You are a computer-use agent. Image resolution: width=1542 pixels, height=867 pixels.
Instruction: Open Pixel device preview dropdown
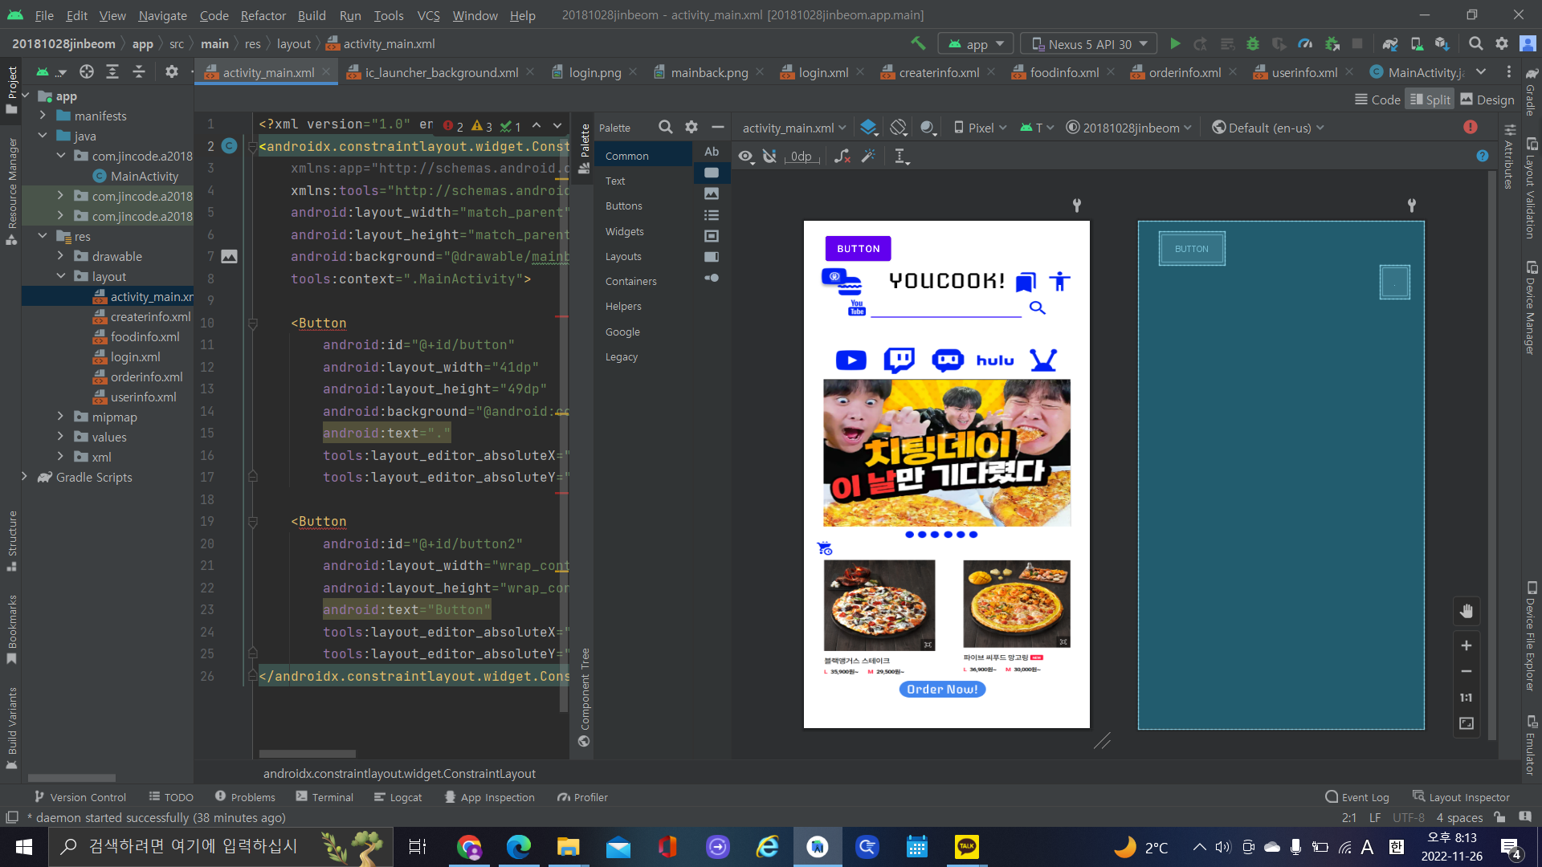click(980, 128)
